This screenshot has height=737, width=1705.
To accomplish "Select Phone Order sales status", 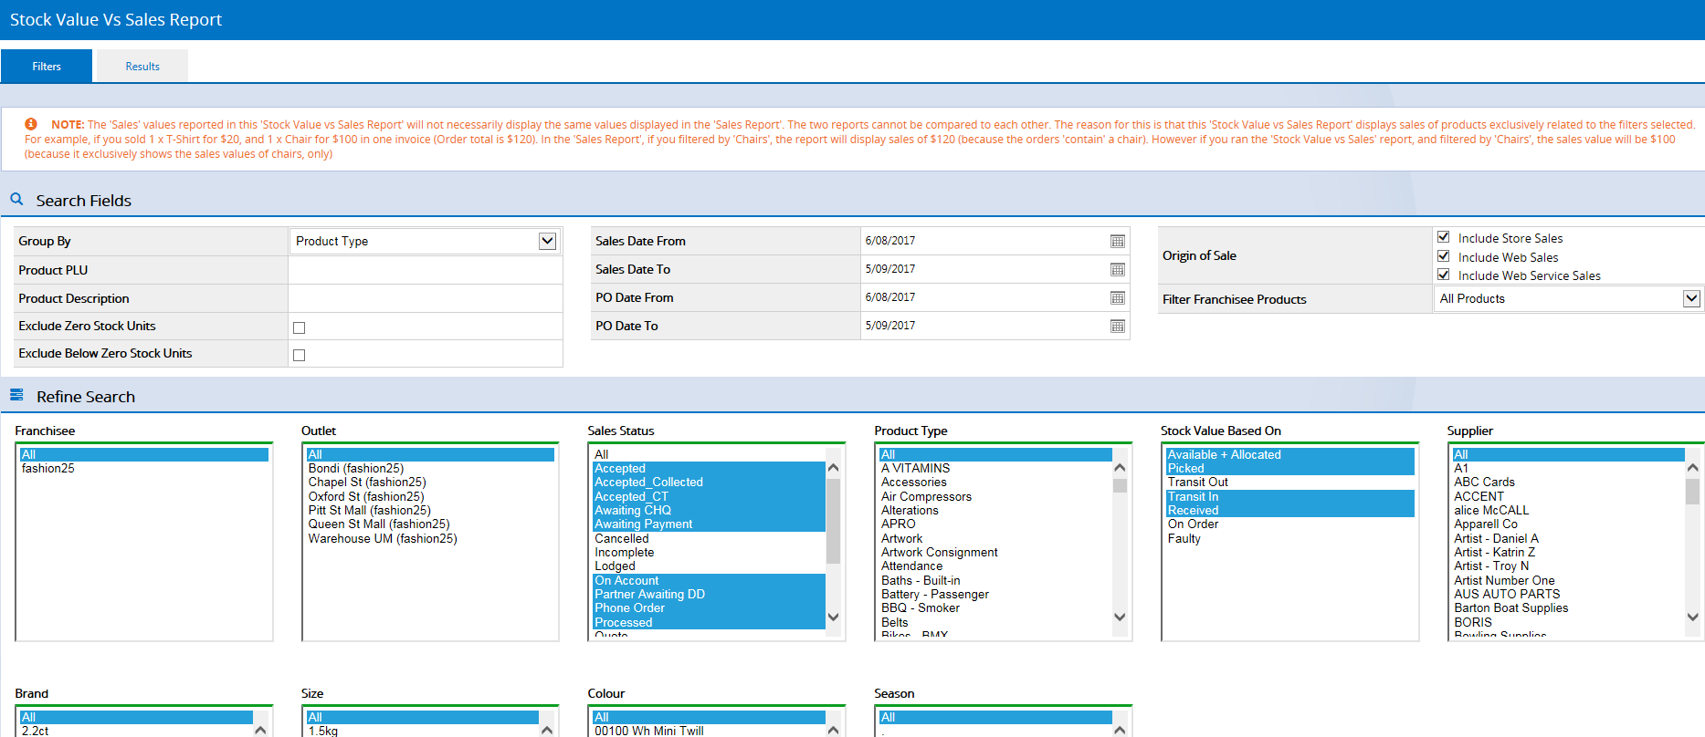I will click(x=709, y=608).
